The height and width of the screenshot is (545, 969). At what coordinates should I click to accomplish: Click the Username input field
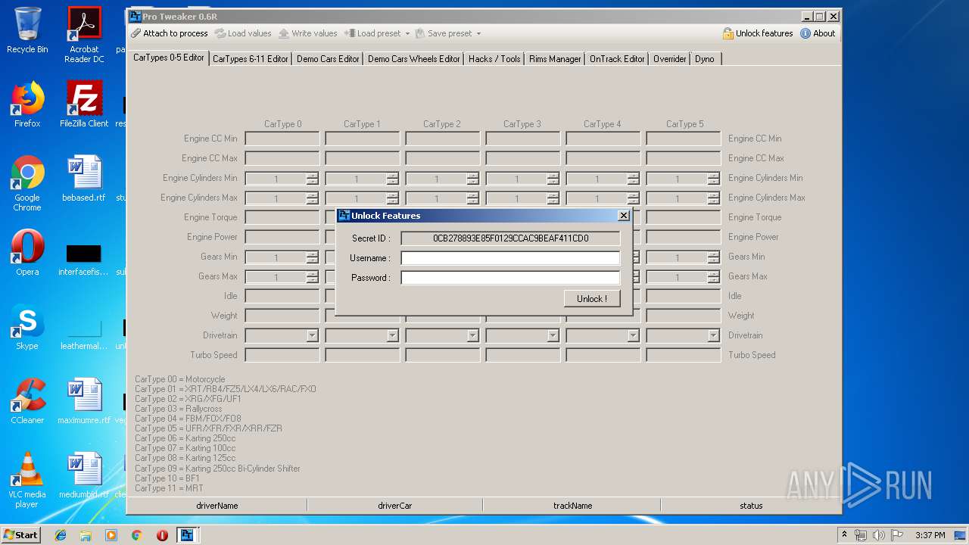pyautogui.click(x=510, y=258)
